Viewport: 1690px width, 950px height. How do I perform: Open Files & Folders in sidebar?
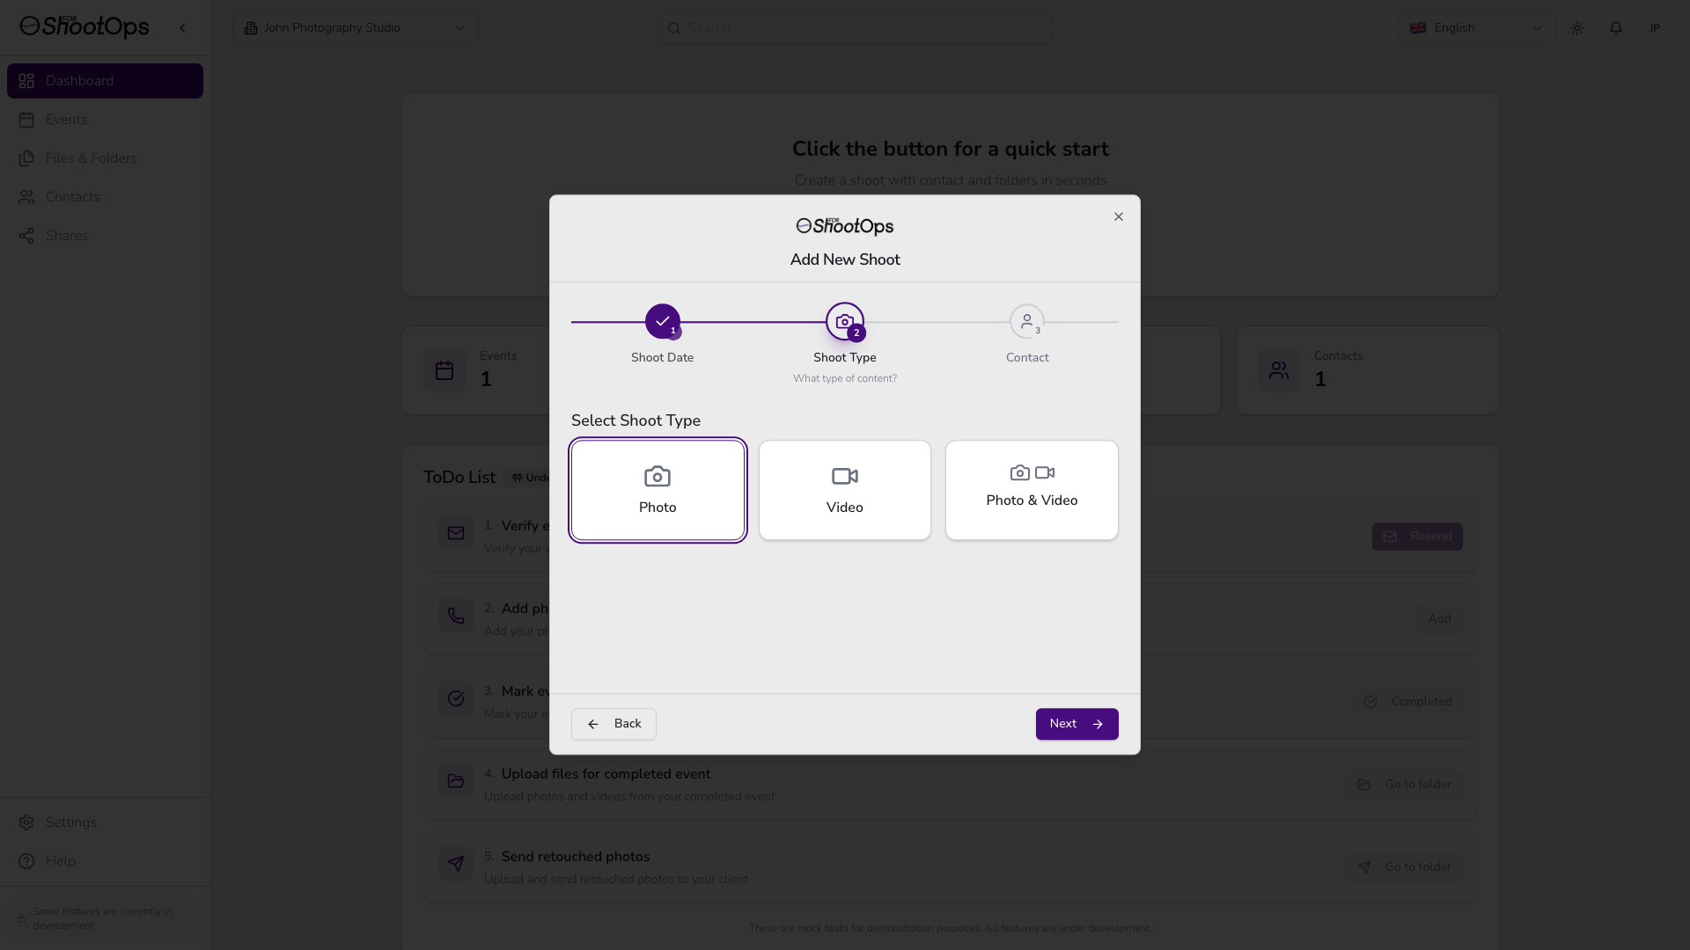pyautogui.click(x=91, y=158)
